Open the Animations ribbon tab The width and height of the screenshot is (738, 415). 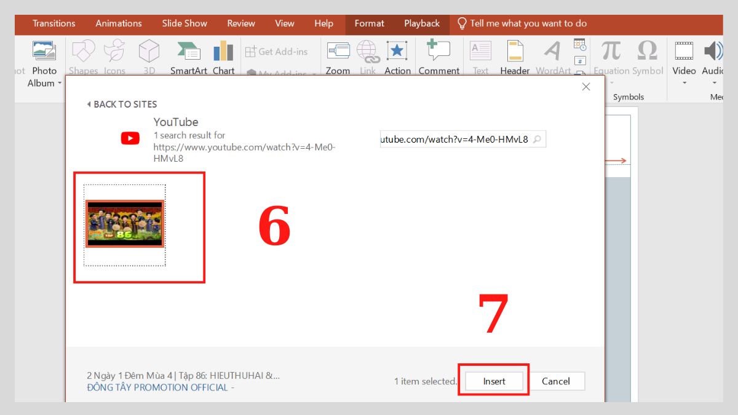coord(118,23)
